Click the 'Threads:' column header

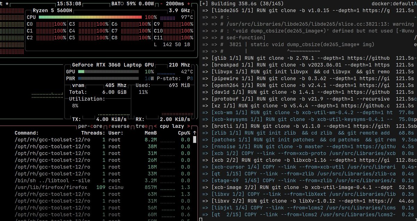point(93,133)
